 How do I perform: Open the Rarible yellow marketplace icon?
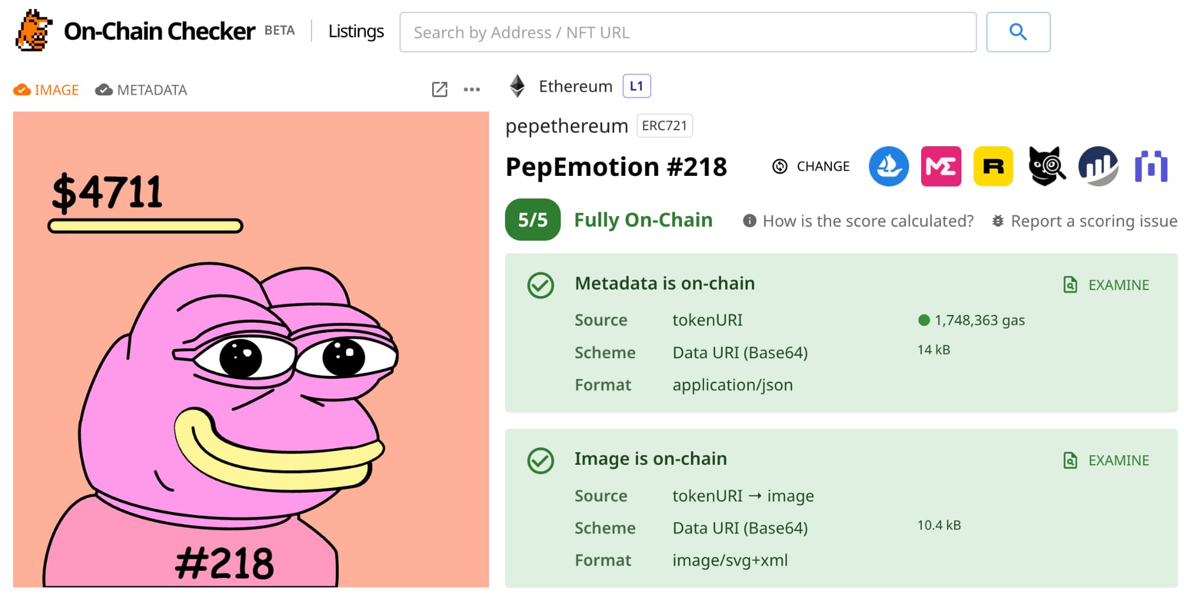click(x=993, y=166)
